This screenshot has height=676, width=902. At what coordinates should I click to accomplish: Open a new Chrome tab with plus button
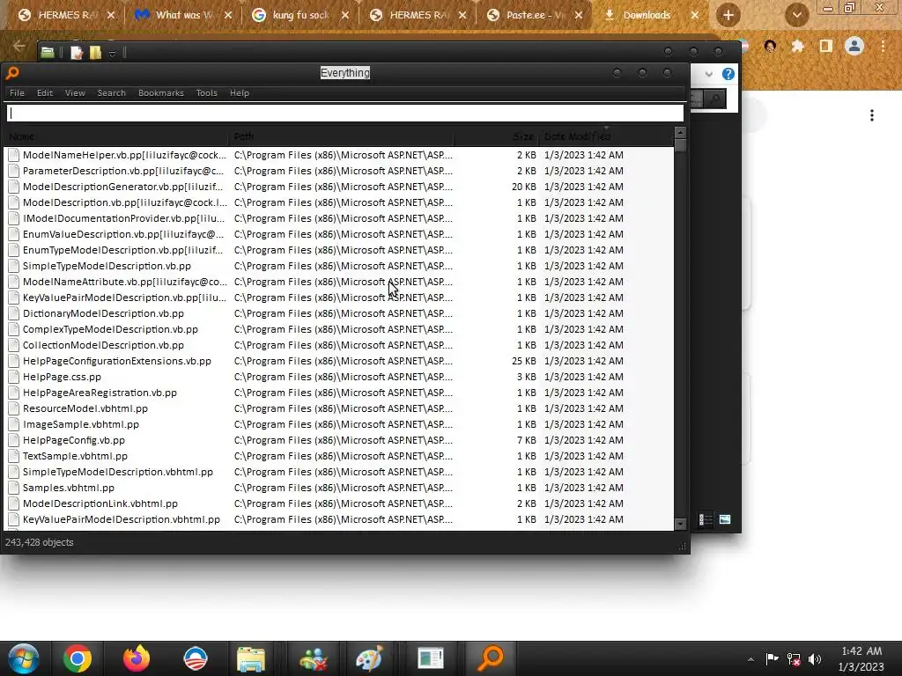(728, 15)
